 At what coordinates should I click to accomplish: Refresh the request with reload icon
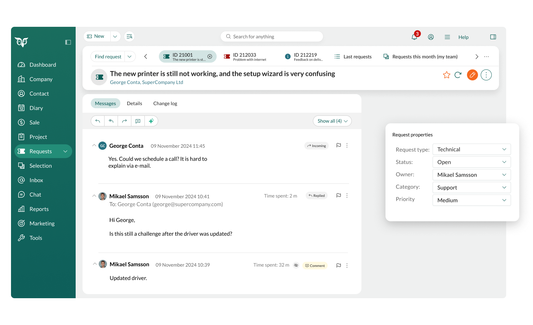(x=458, y=75)
